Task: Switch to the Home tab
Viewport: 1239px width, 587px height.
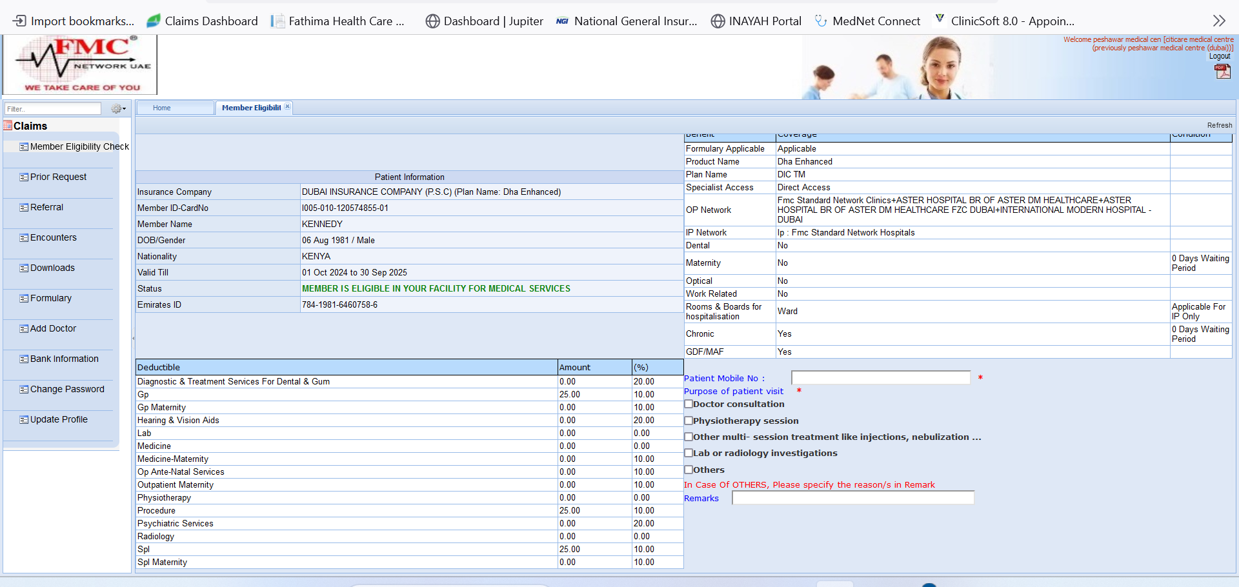Action: point(162,108)
